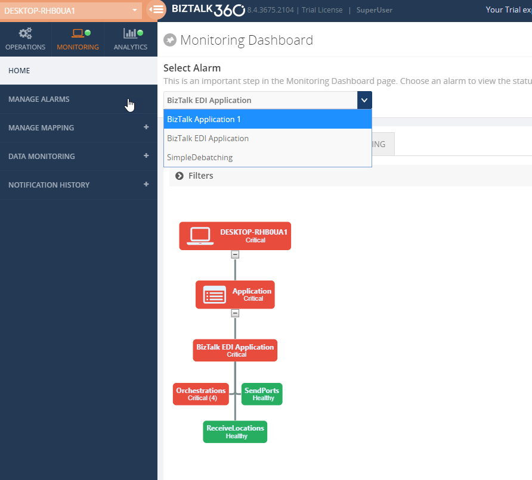Choose BizTalk EDI Application option in the list

268,138
